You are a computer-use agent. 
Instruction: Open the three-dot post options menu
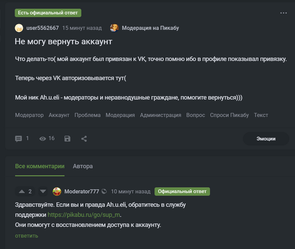[x=283, y=13]
